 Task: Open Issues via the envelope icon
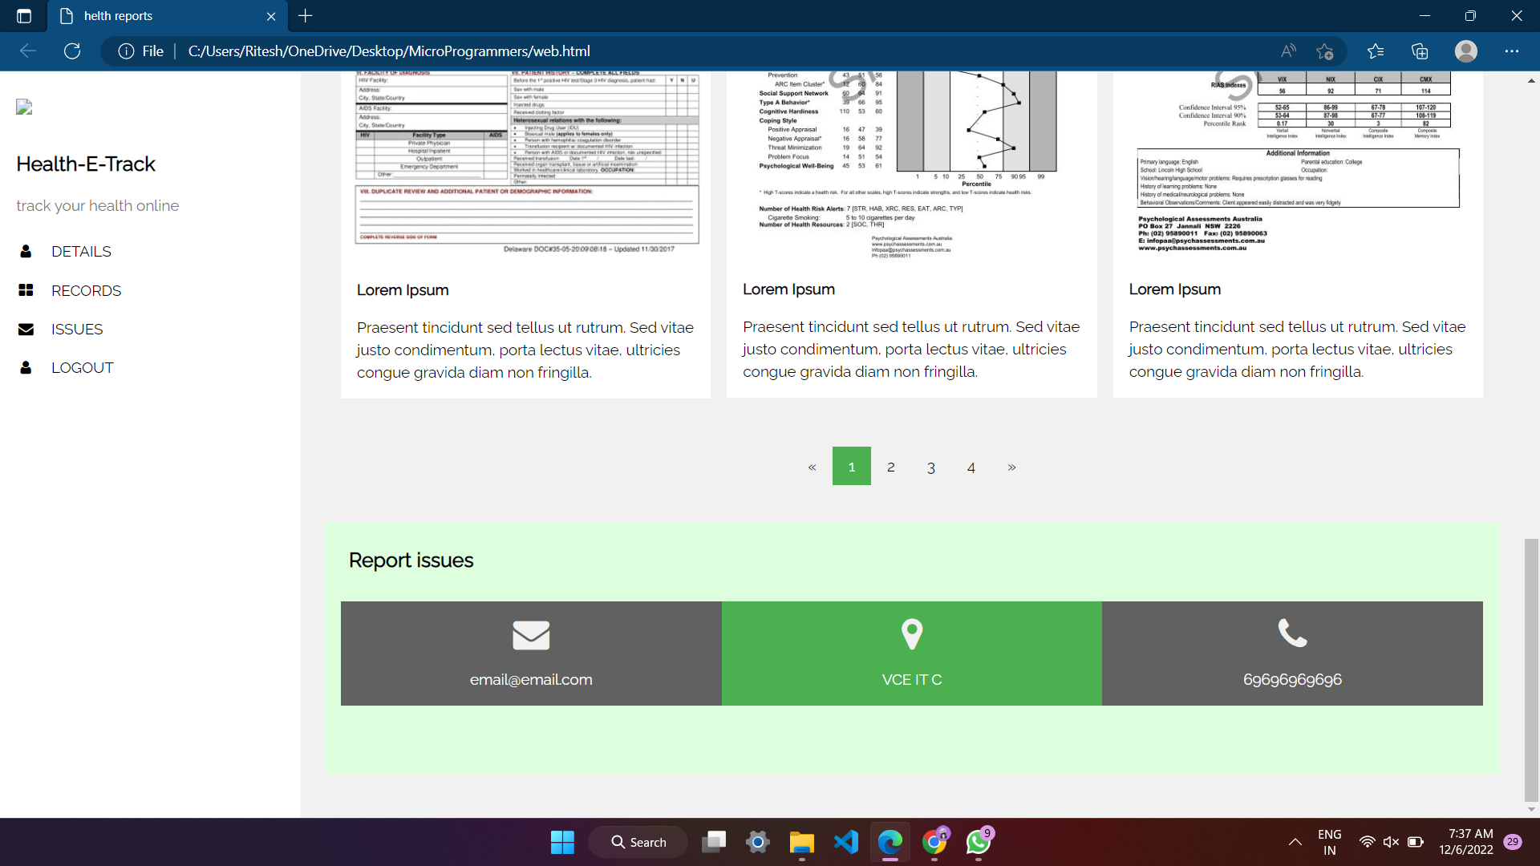26,329
